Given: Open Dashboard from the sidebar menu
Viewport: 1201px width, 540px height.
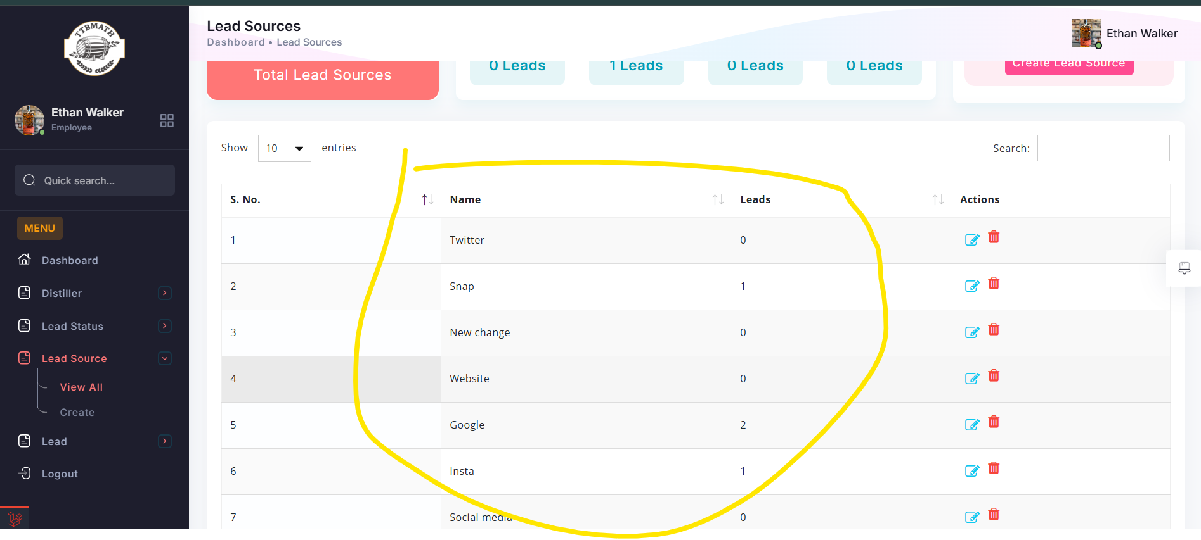Looking at the screenshot, I should pyautogui.click(x=70, y=260).
